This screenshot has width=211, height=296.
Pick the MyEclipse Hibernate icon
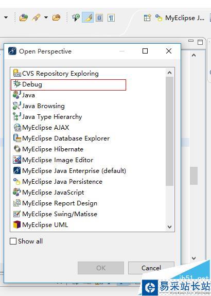[17, 149]
